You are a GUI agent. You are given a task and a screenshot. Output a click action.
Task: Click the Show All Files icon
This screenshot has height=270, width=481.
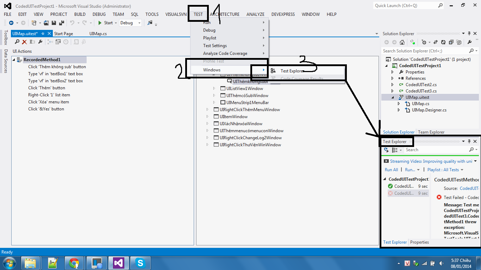point(459,42)
